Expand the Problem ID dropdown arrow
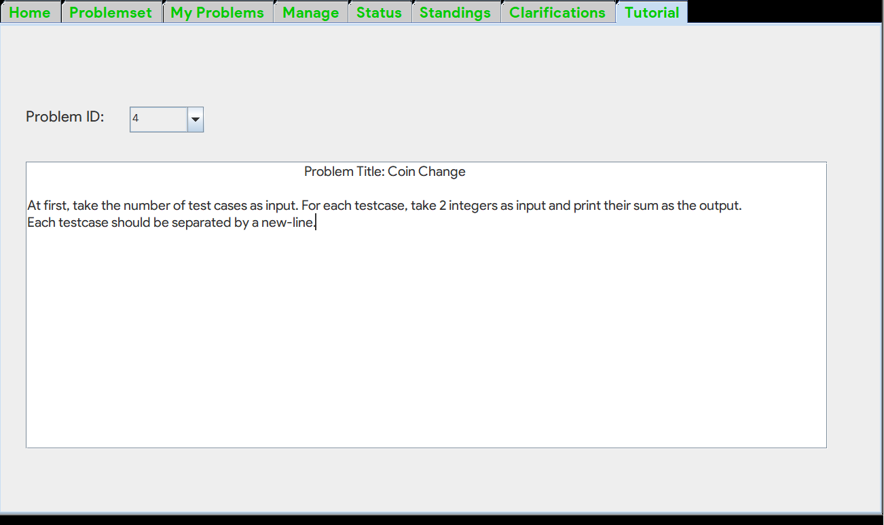 [x=195, y=120]
